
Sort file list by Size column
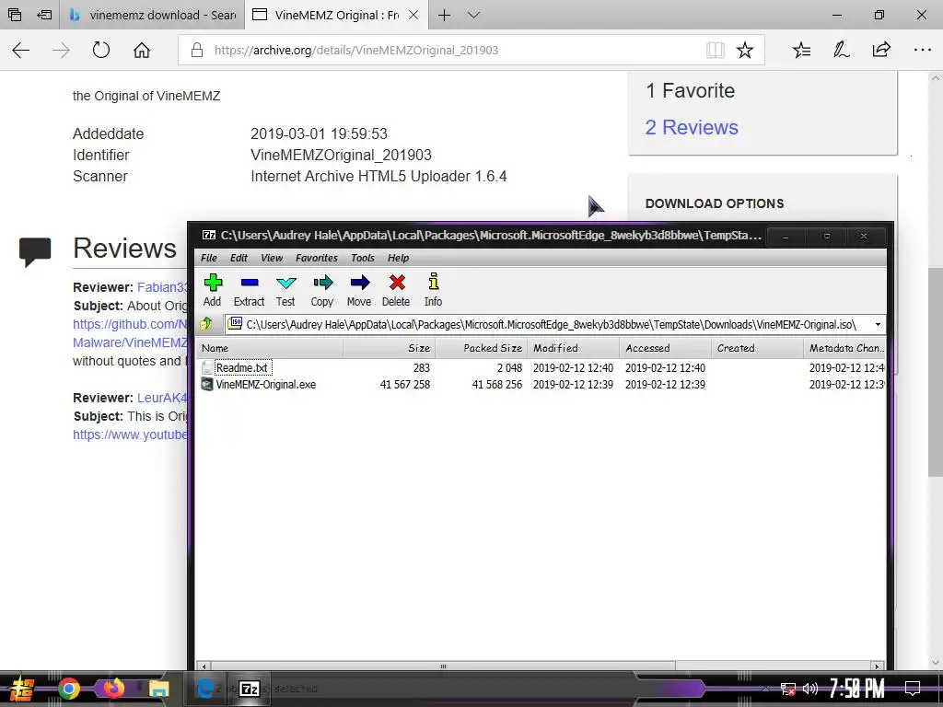click(390, 348)
